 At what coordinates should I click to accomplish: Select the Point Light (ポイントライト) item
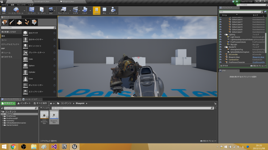pyautogui.click(x=39, y=46)
